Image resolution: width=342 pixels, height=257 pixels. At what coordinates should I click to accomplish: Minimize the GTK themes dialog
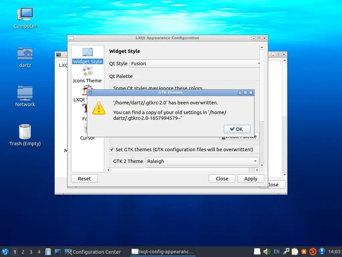[x=240, y=93]
